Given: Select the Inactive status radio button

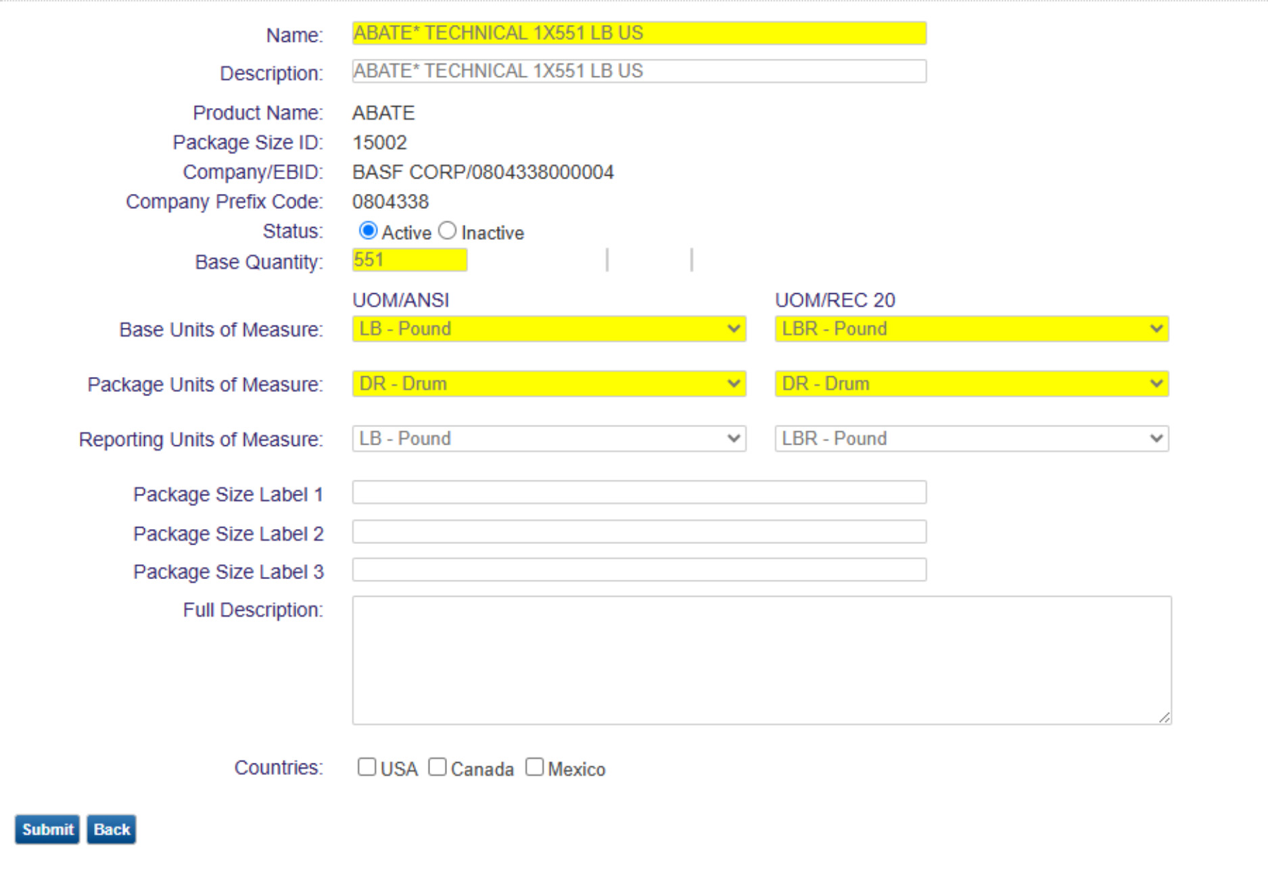Looking at the screenshot, I should [447, 231].
